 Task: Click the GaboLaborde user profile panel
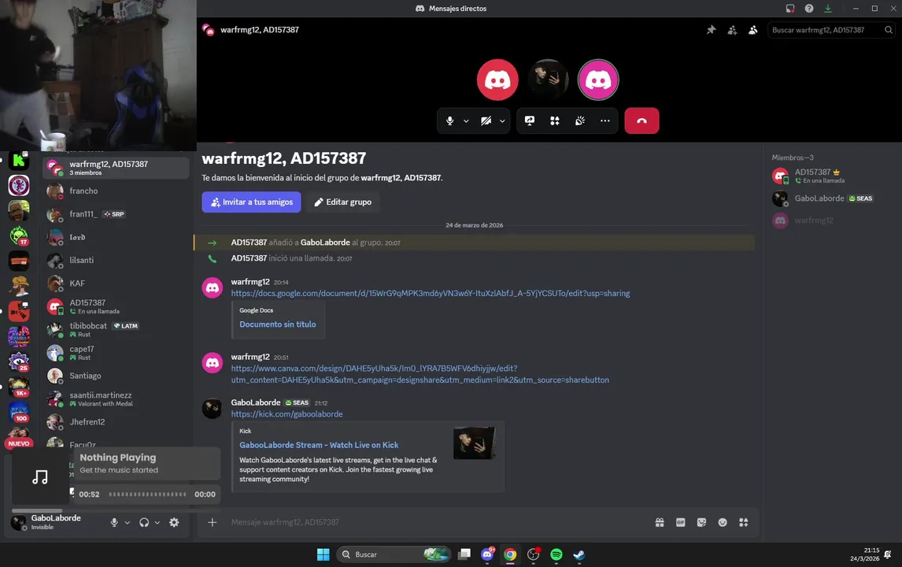click(56, 522)
